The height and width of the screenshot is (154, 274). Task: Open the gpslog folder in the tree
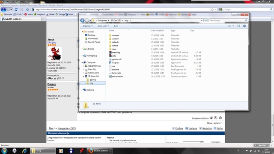(92, 80)
